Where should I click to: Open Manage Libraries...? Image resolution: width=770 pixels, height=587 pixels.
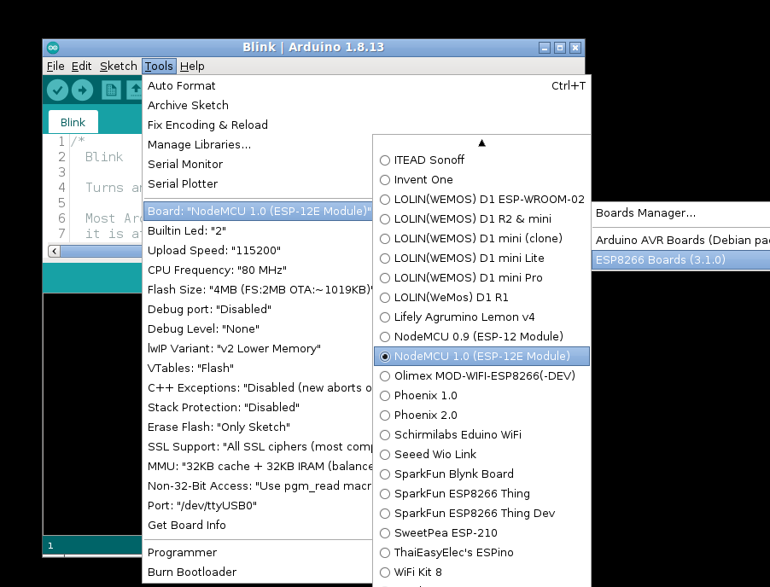(259, 145)
